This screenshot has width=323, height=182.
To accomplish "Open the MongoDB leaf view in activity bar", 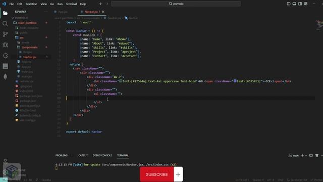I will (5, 77).
